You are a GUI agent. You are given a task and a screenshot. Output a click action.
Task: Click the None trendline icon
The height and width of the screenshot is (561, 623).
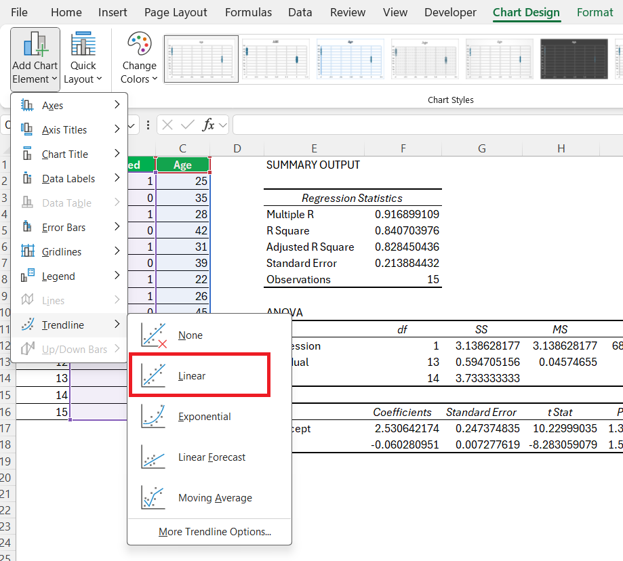click(154, 335)
